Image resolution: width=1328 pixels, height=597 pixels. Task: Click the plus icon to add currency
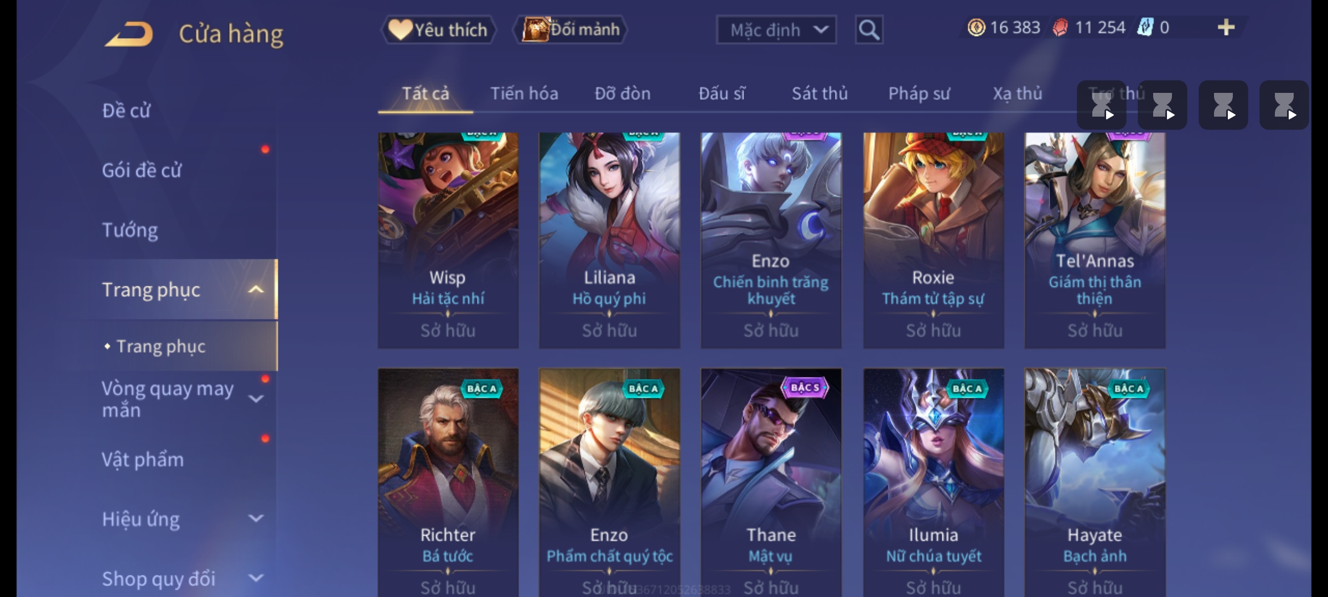[x=1226, y=27]
